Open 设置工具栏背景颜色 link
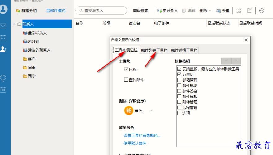 click(142, 136)
